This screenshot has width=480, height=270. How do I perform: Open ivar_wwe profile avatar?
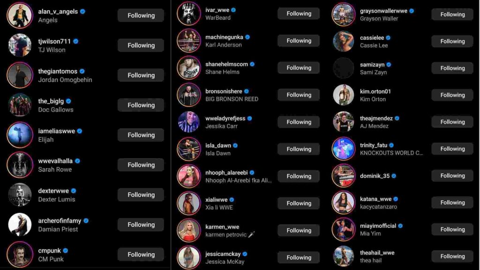(189, 14)
